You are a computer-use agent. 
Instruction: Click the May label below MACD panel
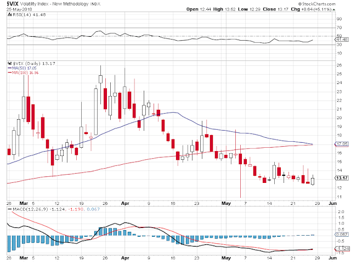coord(226,258)
